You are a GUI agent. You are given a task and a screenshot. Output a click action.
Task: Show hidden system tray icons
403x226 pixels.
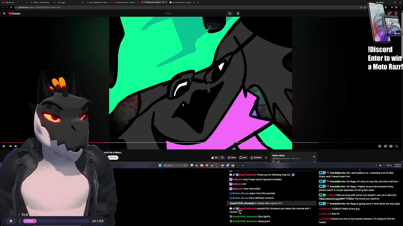point(377,165)
